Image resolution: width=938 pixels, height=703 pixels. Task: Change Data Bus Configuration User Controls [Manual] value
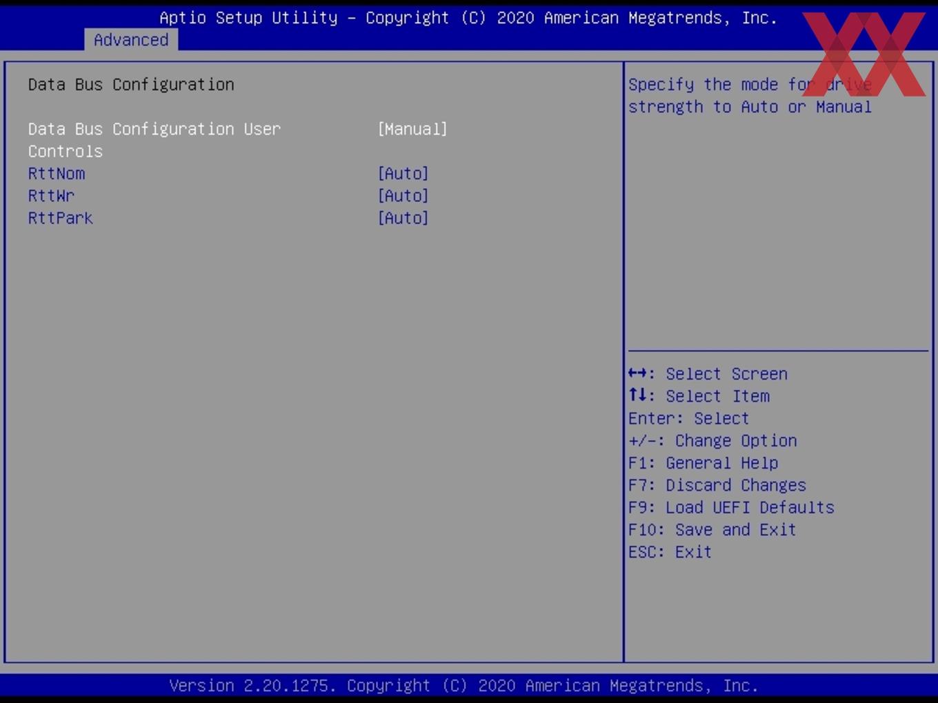tap(412, 129)
